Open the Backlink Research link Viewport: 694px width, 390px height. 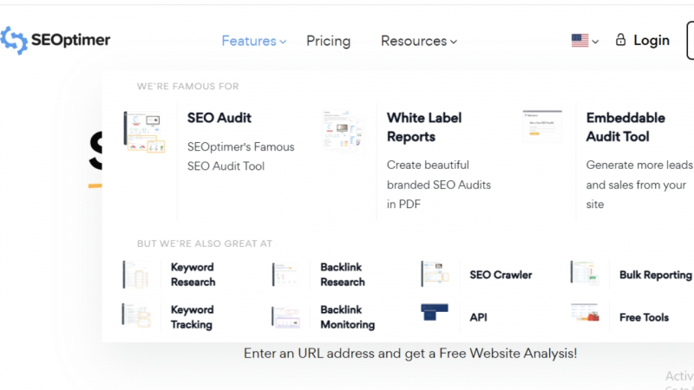click(343, 275)
